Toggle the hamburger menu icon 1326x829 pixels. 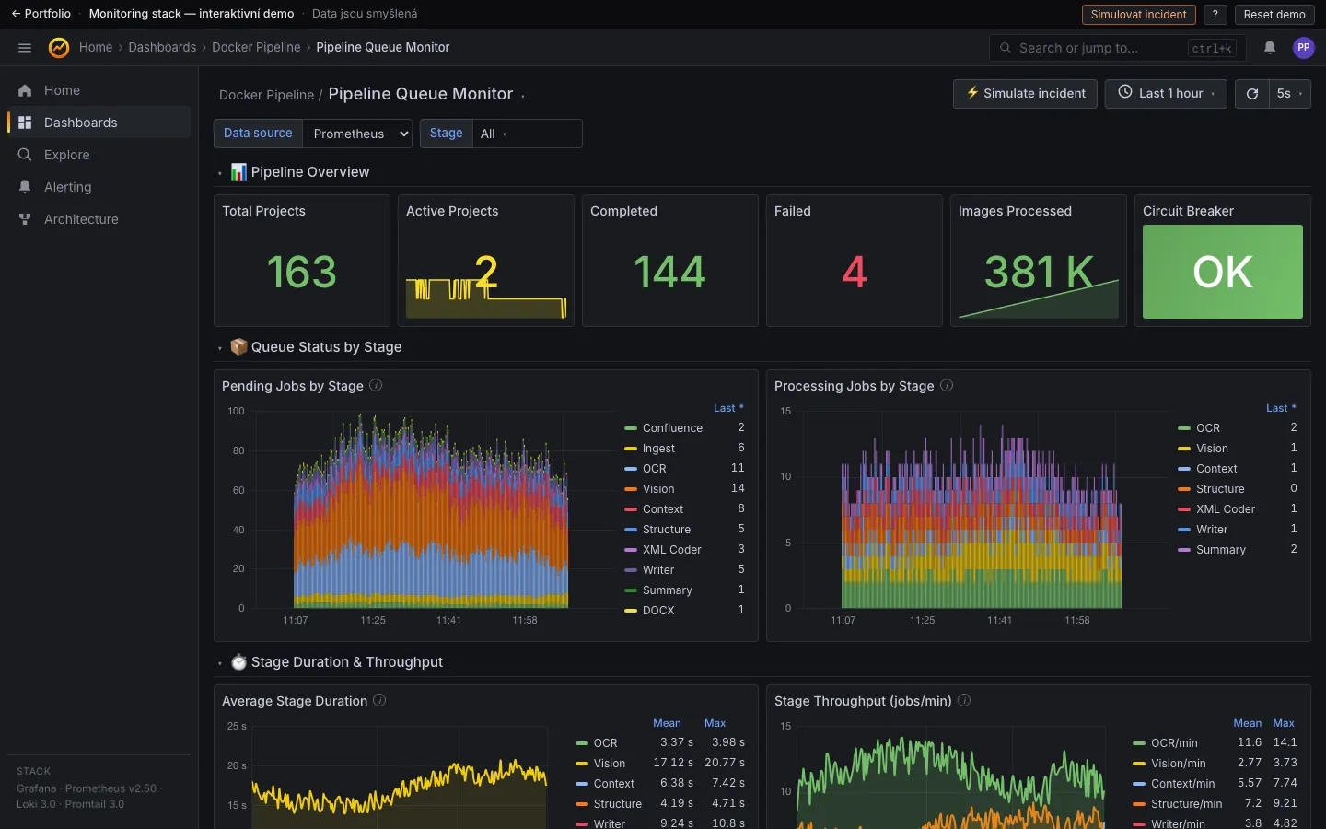(25, 48)
